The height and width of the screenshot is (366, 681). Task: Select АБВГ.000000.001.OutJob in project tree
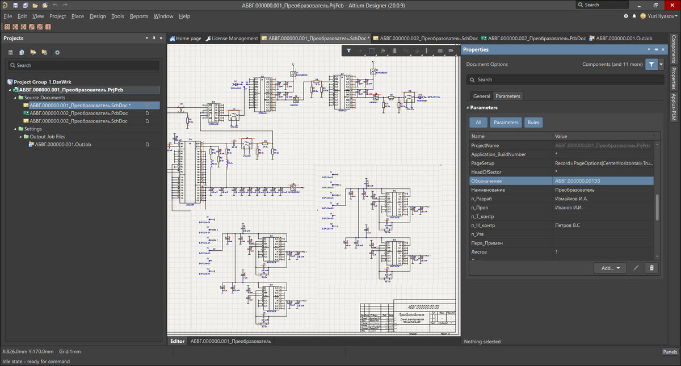point(62,145)
